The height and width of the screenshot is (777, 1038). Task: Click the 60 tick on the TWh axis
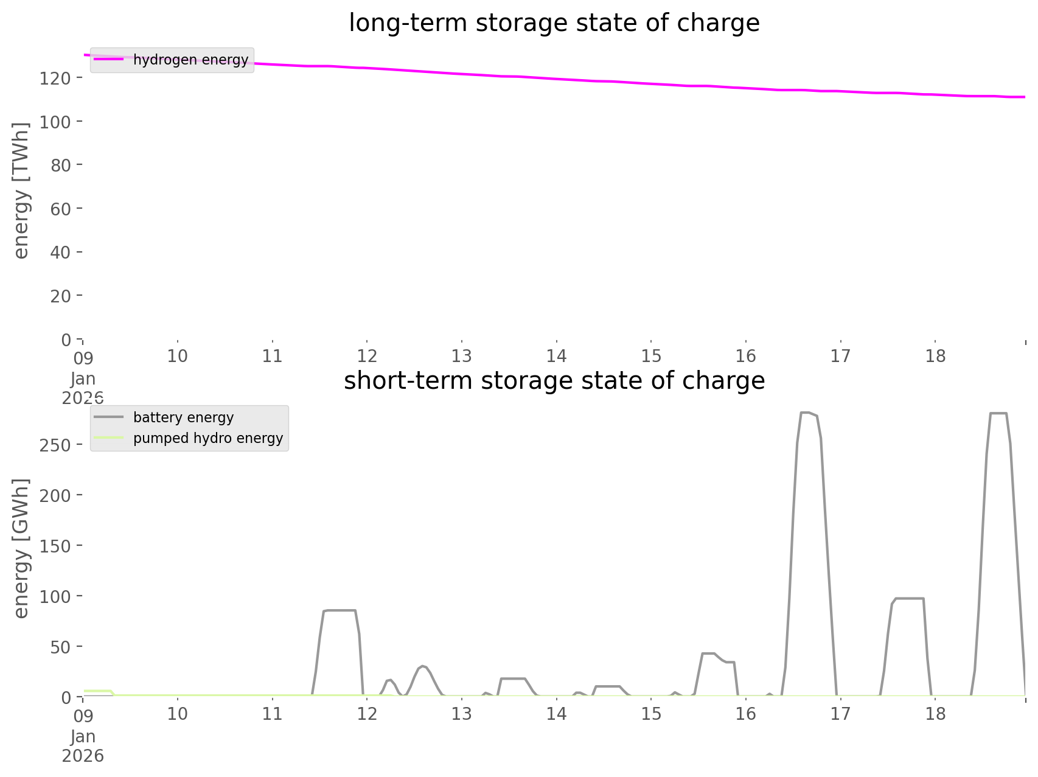point(60,209)
